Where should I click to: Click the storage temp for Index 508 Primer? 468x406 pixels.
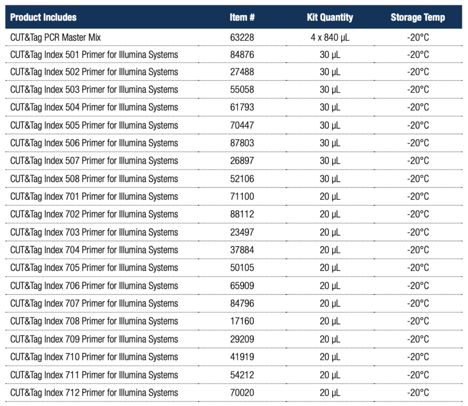[x=417, y=179]
